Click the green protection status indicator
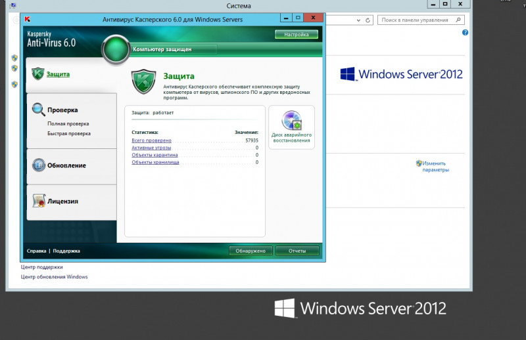This screenshot has width=526, height=340. click(x=116, y=50)
